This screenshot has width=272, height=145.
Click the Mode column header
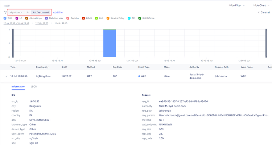click(x=167, y=67)
